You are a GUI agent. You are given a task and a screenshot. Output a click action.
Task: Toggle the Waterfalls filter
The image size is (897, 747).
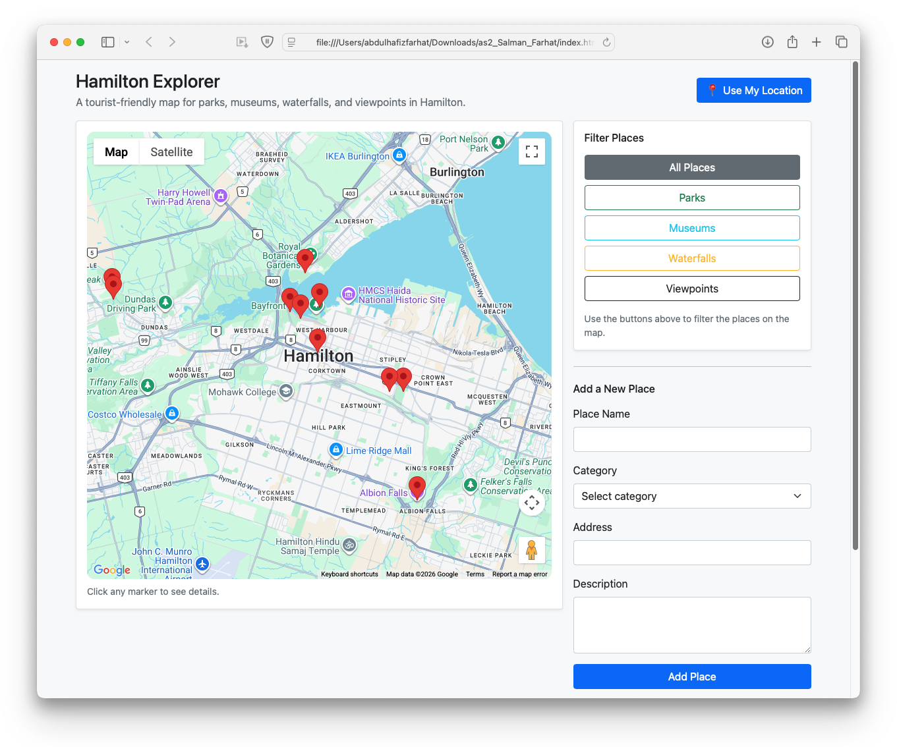[x=691, y=258]
